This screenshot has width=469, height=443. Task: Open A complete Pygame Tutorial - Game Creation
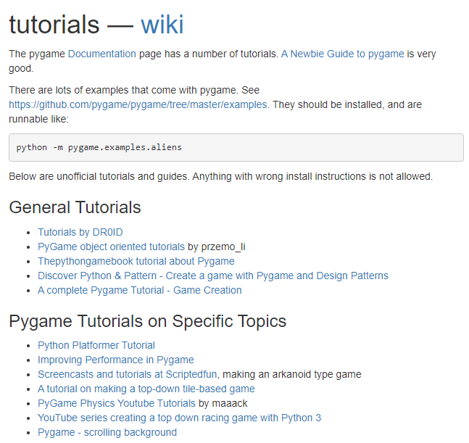pyautogui.click(x=140, y=290)
